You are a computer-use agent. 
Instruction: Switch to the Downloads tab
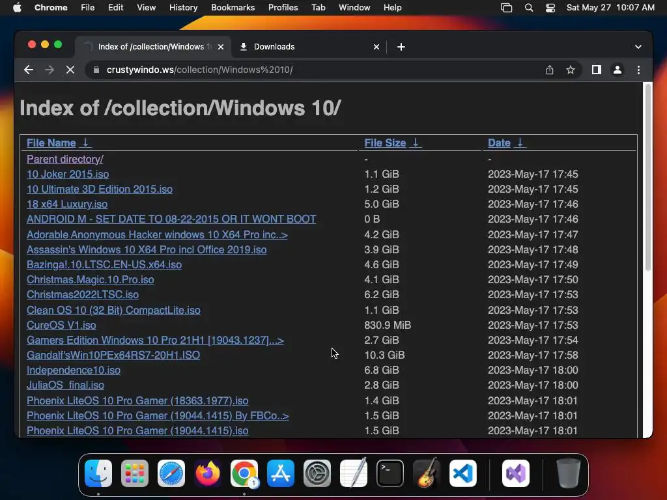click(x=309, y=47)
